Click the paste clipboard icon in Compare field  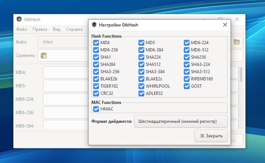pos(44,56)
